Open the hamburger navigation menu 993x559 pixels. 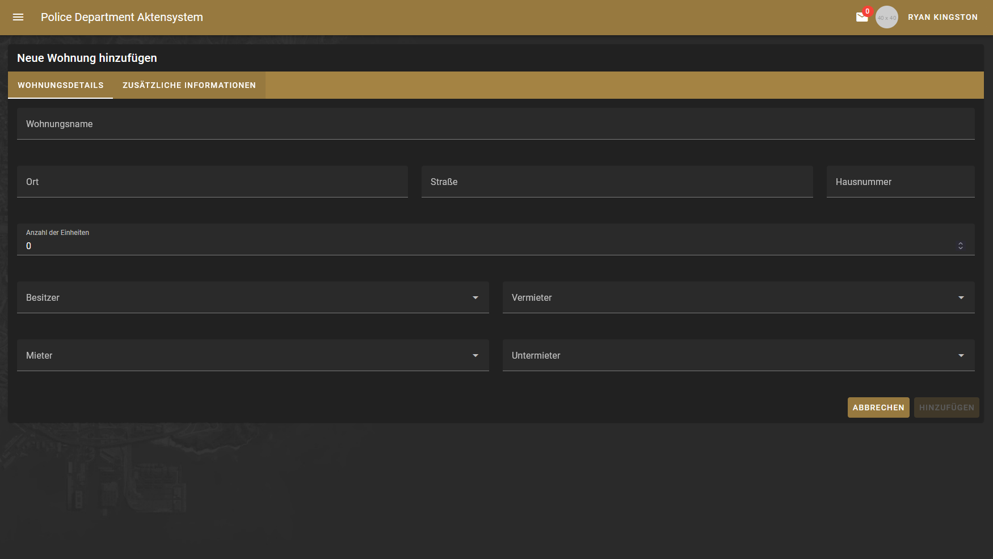coord(18,17)
